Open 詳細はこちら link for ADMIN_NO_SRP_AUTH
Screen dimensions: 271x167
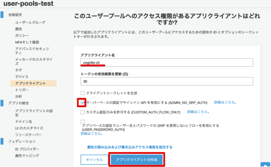click(x=225, y=102)
